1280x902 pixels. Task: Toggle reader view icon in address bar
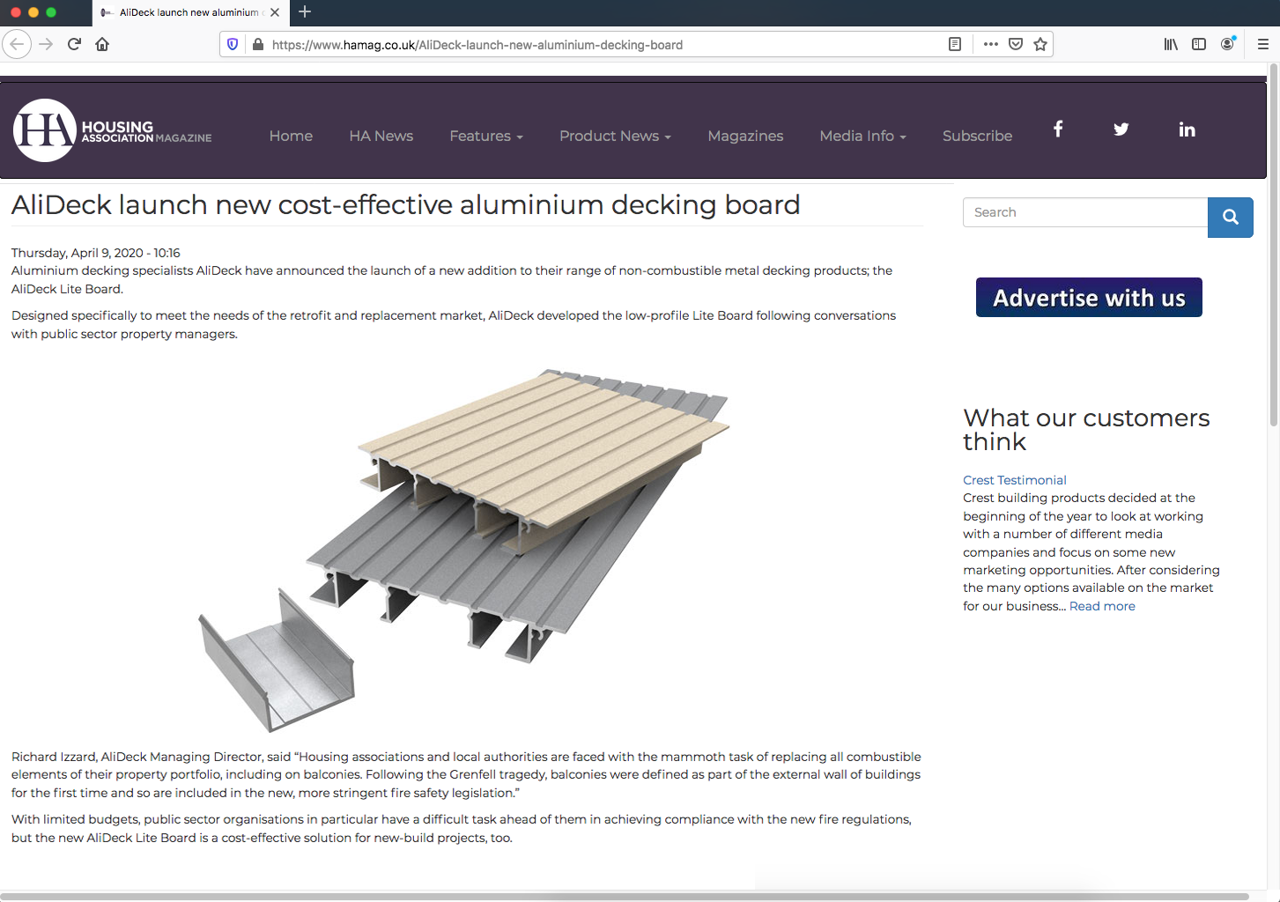tap(954, 44)
